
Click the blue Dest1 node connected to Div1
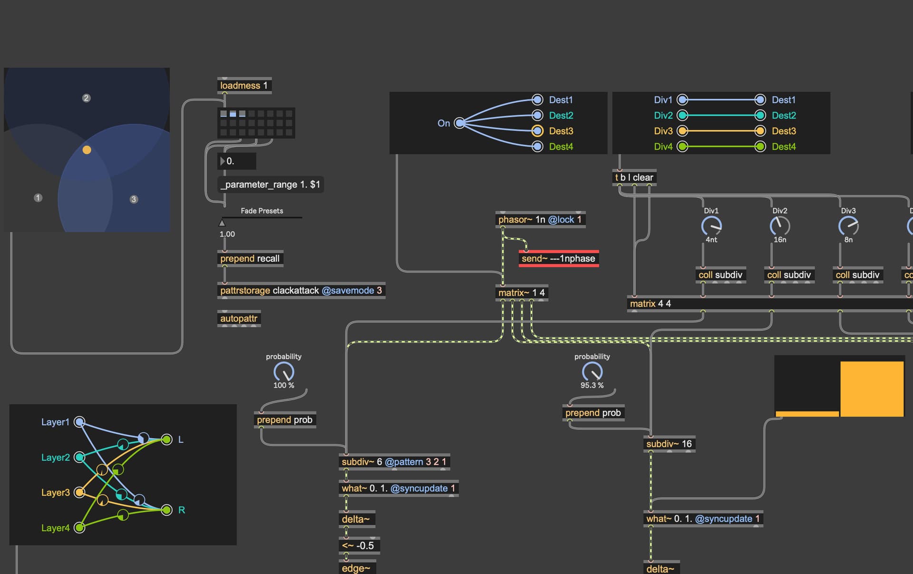click(x=760, y=100)
